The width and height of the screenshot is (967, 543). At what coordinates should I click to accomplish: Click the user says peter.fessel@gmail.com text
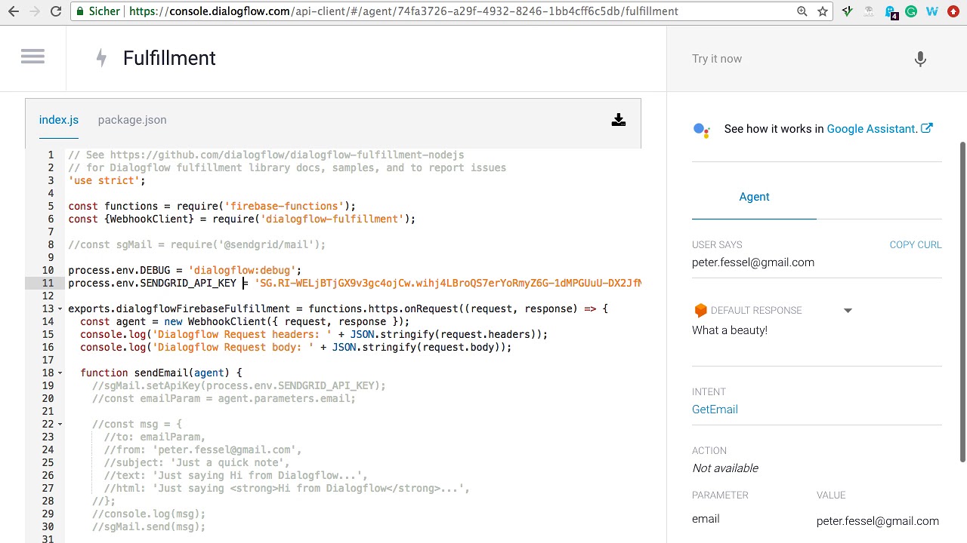pyautogui.click(x=753, y=262)
